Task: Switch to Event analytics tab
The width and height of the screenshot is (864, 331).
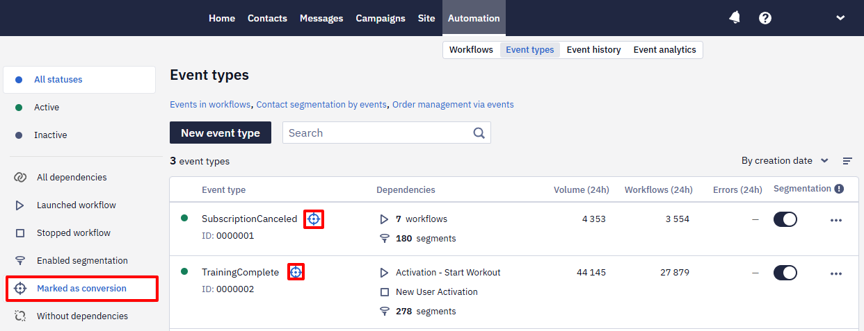Action: click(x=664, y=50)
